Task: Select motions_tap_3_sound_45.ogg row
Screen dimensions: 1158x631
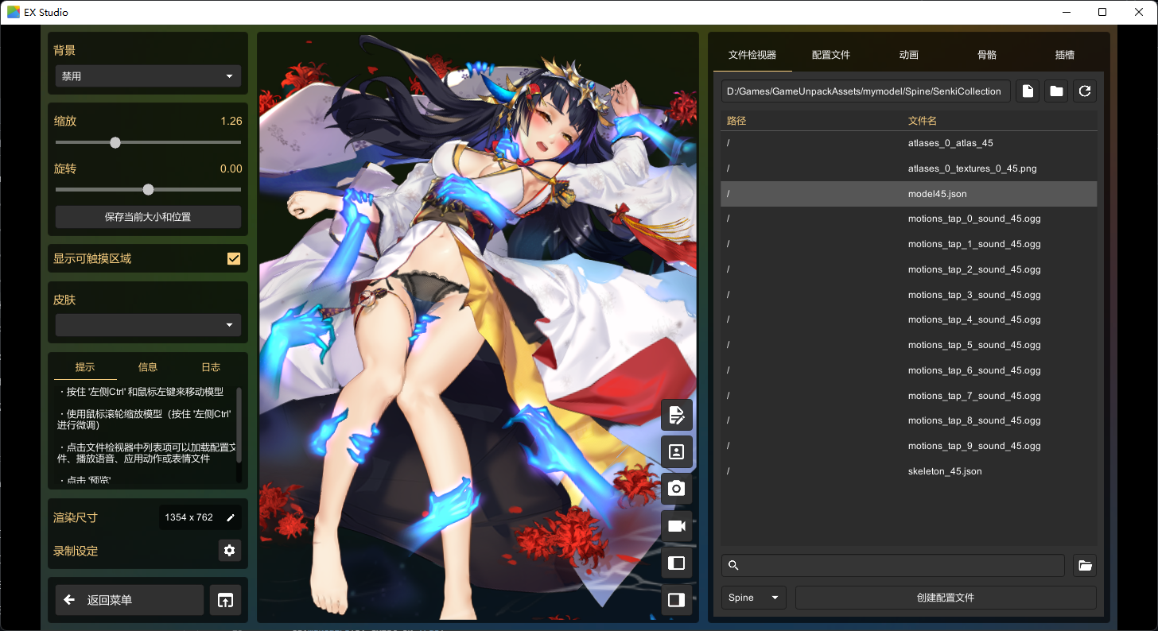Action: coord(909,295)
